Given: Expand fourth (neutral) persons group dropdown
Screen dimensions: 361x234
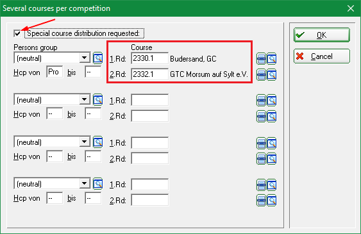Looking at the screenshot, I should [85, 183].
